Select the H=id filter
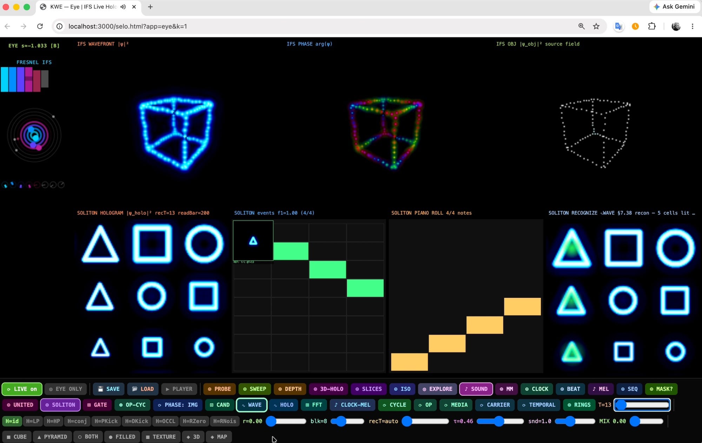The image size is (702, 443). click(12, 421)
